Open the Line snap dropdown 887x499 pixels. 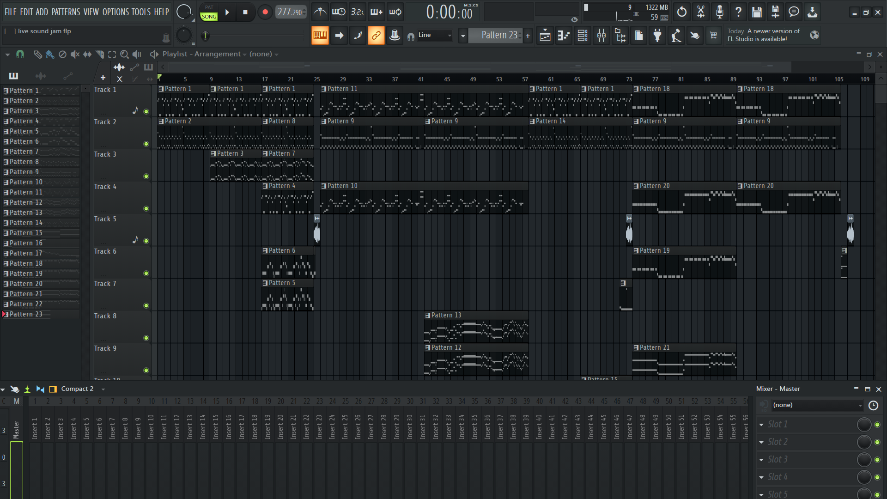[434, 35]
